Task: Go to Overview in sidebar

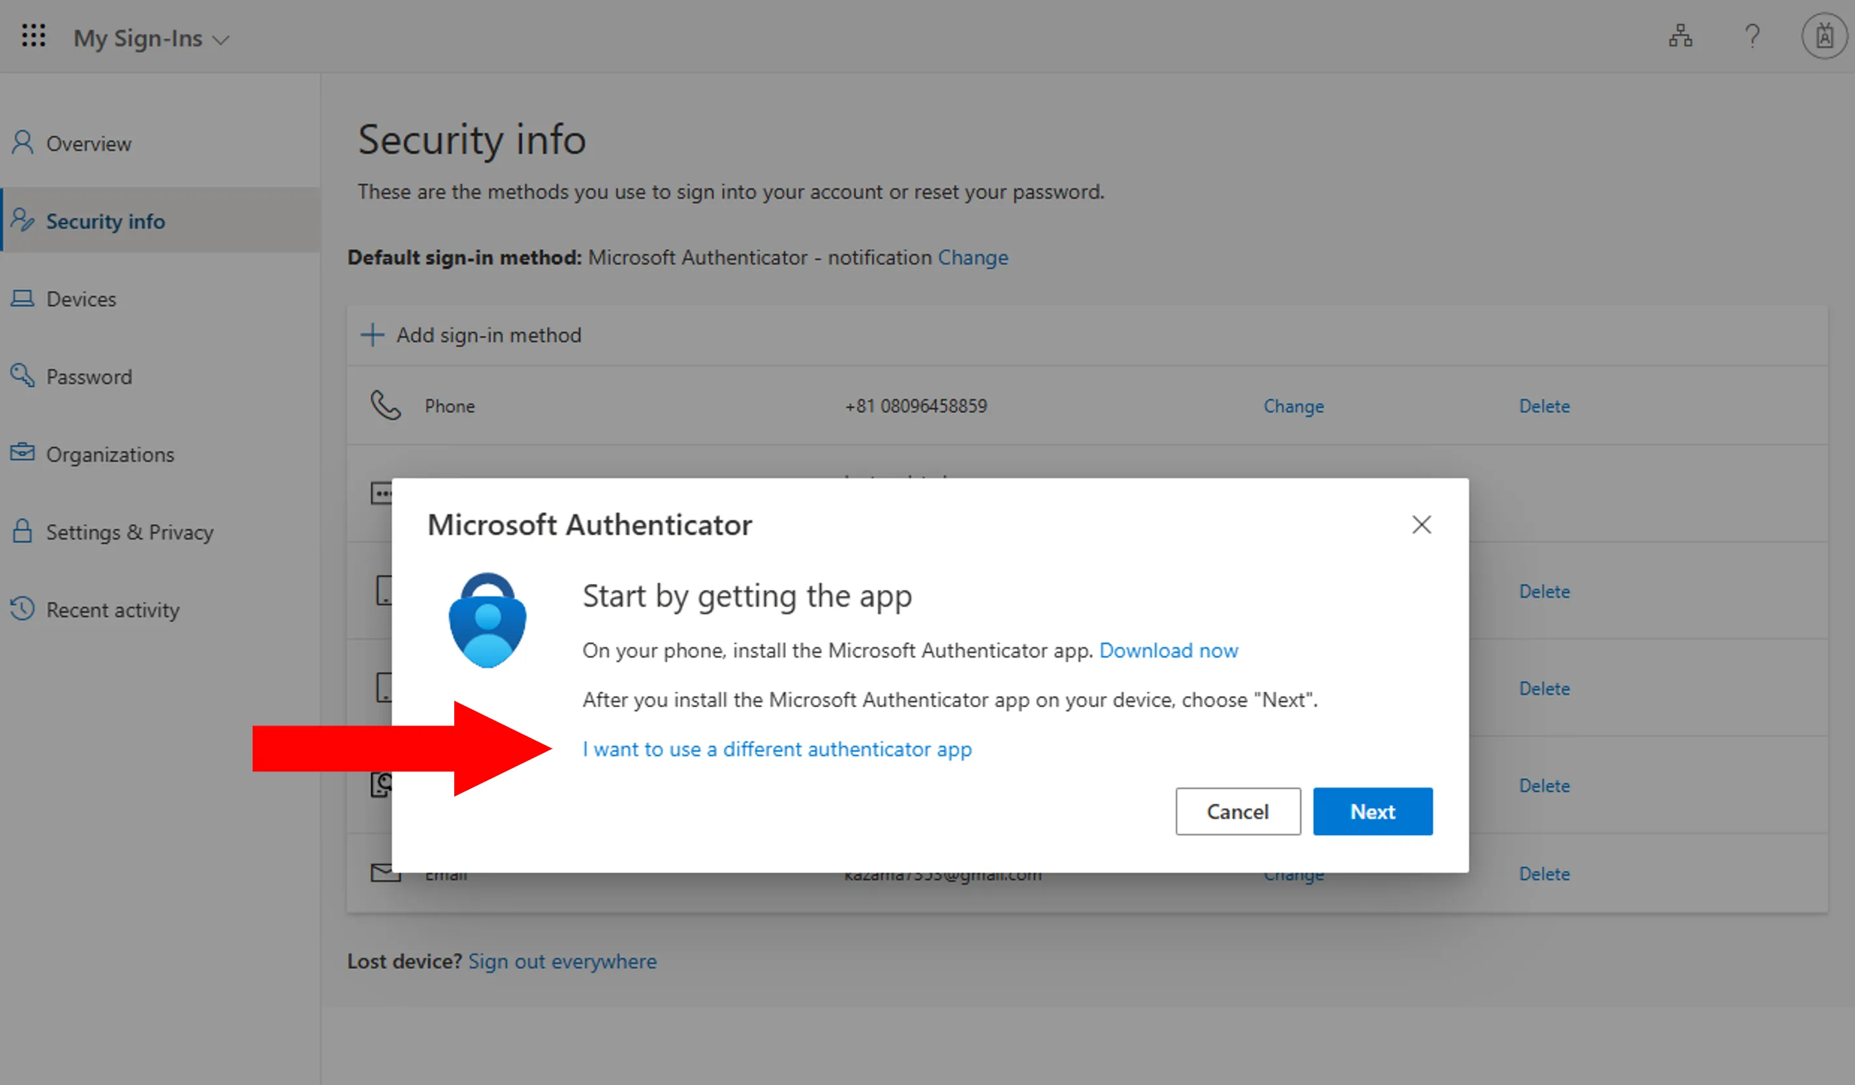Action: click(88, 144)
